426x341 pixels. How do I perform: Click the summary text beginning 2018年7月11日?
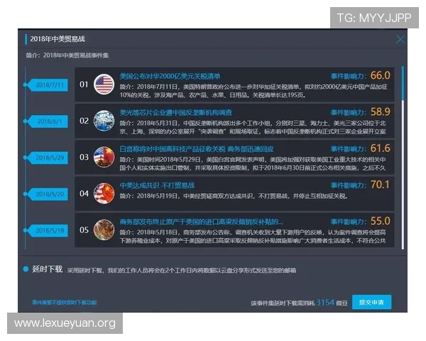[x=253, y=91]
